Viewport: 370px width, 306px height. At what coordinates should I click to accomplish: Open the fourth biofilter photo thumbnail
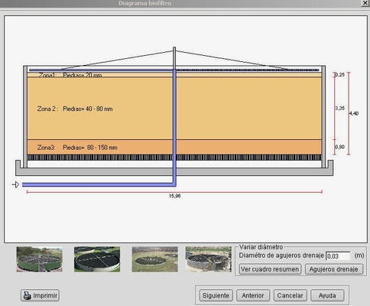(x=209, y=259)
